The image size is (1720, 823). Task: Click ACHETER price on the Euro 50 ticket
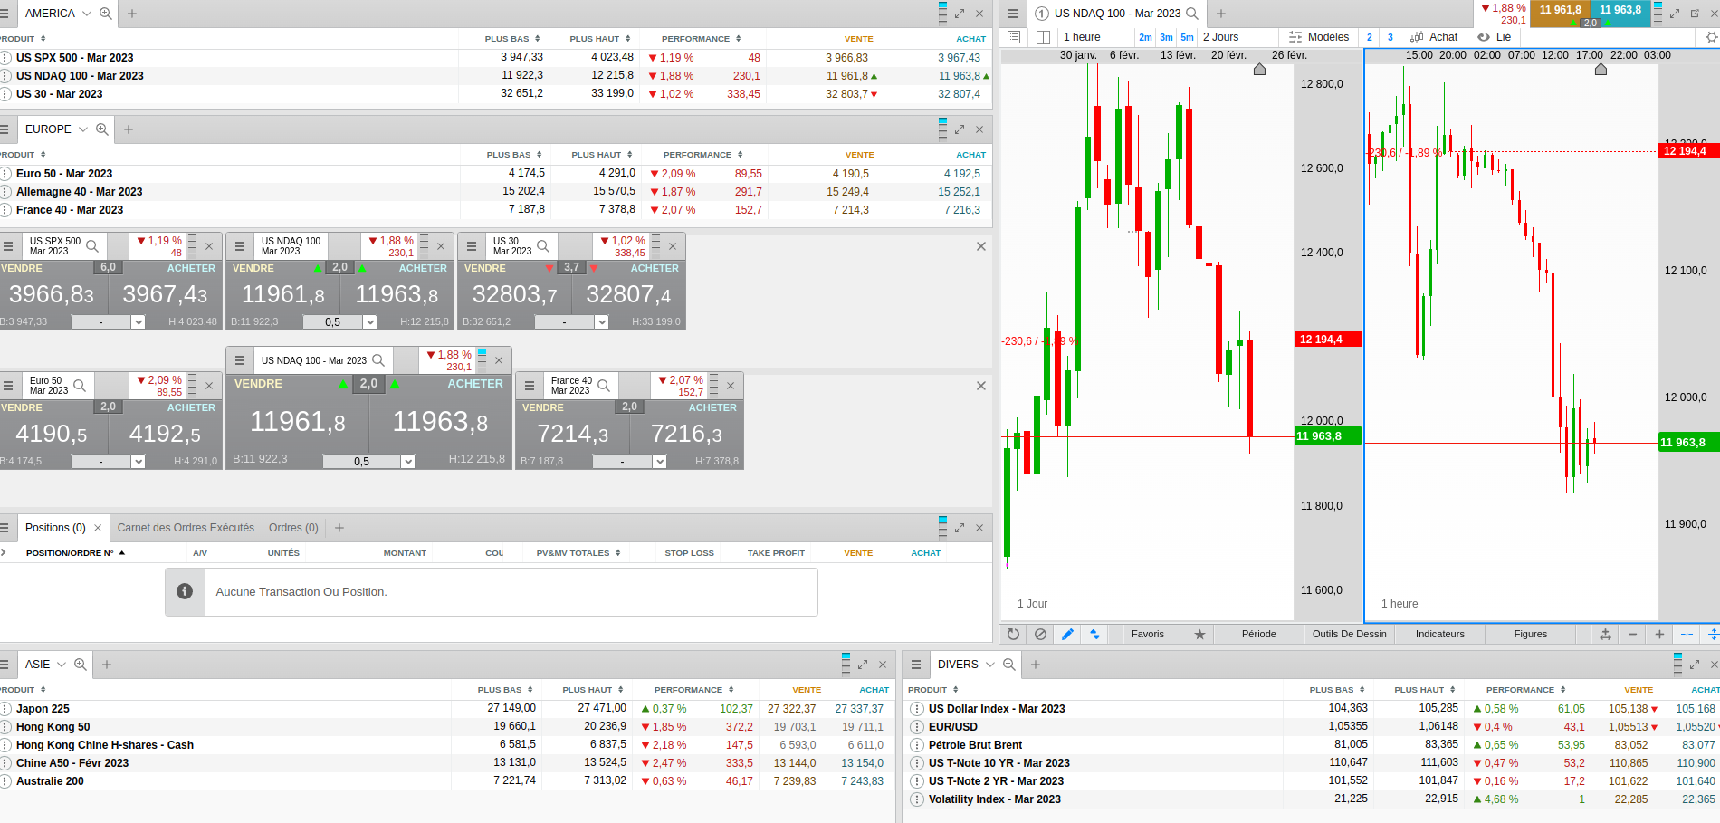pos(165,434)
